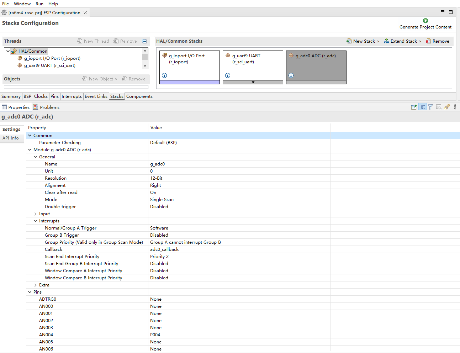Close the FSP Configuration editor tab

[85, 12]
